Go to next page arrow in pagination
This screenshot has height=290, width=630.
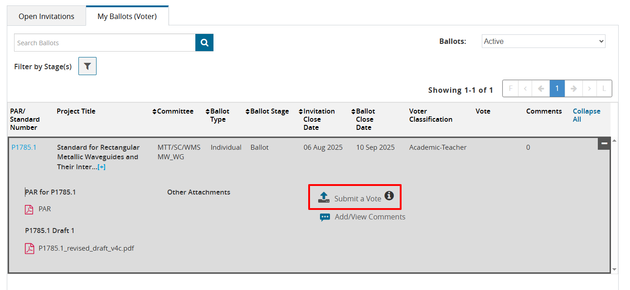(573, 89)
